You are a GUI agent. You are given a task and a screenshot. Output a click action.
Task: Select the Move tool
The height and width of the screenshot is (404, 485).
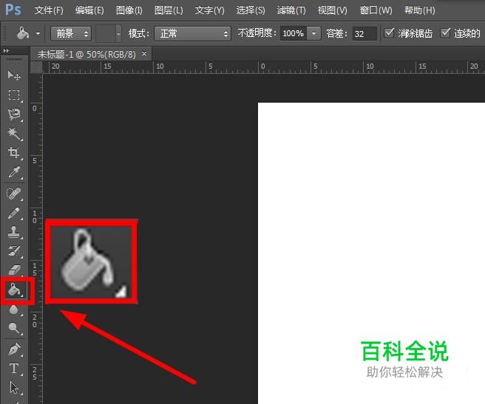point(14,75)
